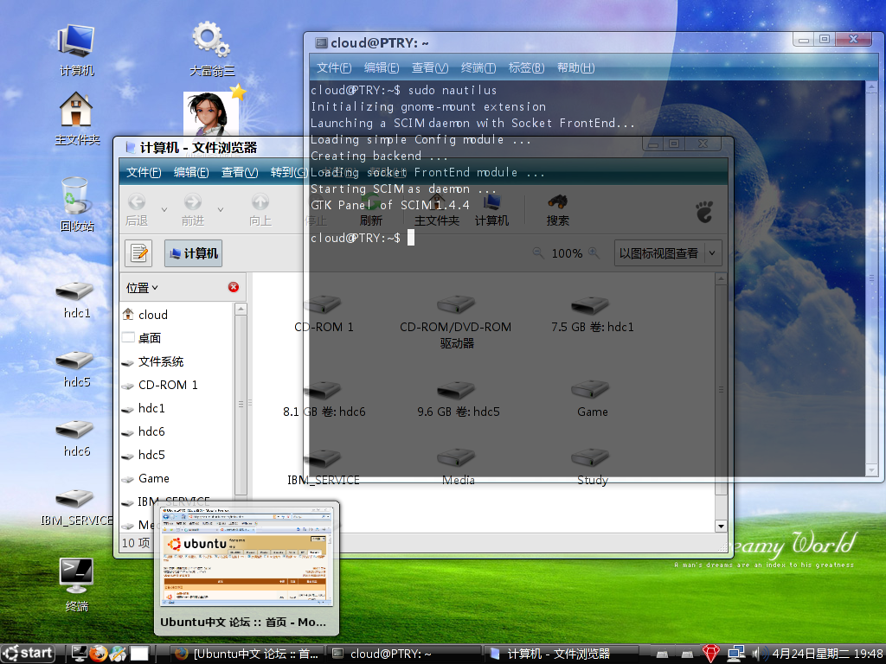Click the 计算机 location path button
Screen dimensions: 886x664
(193, 253)
